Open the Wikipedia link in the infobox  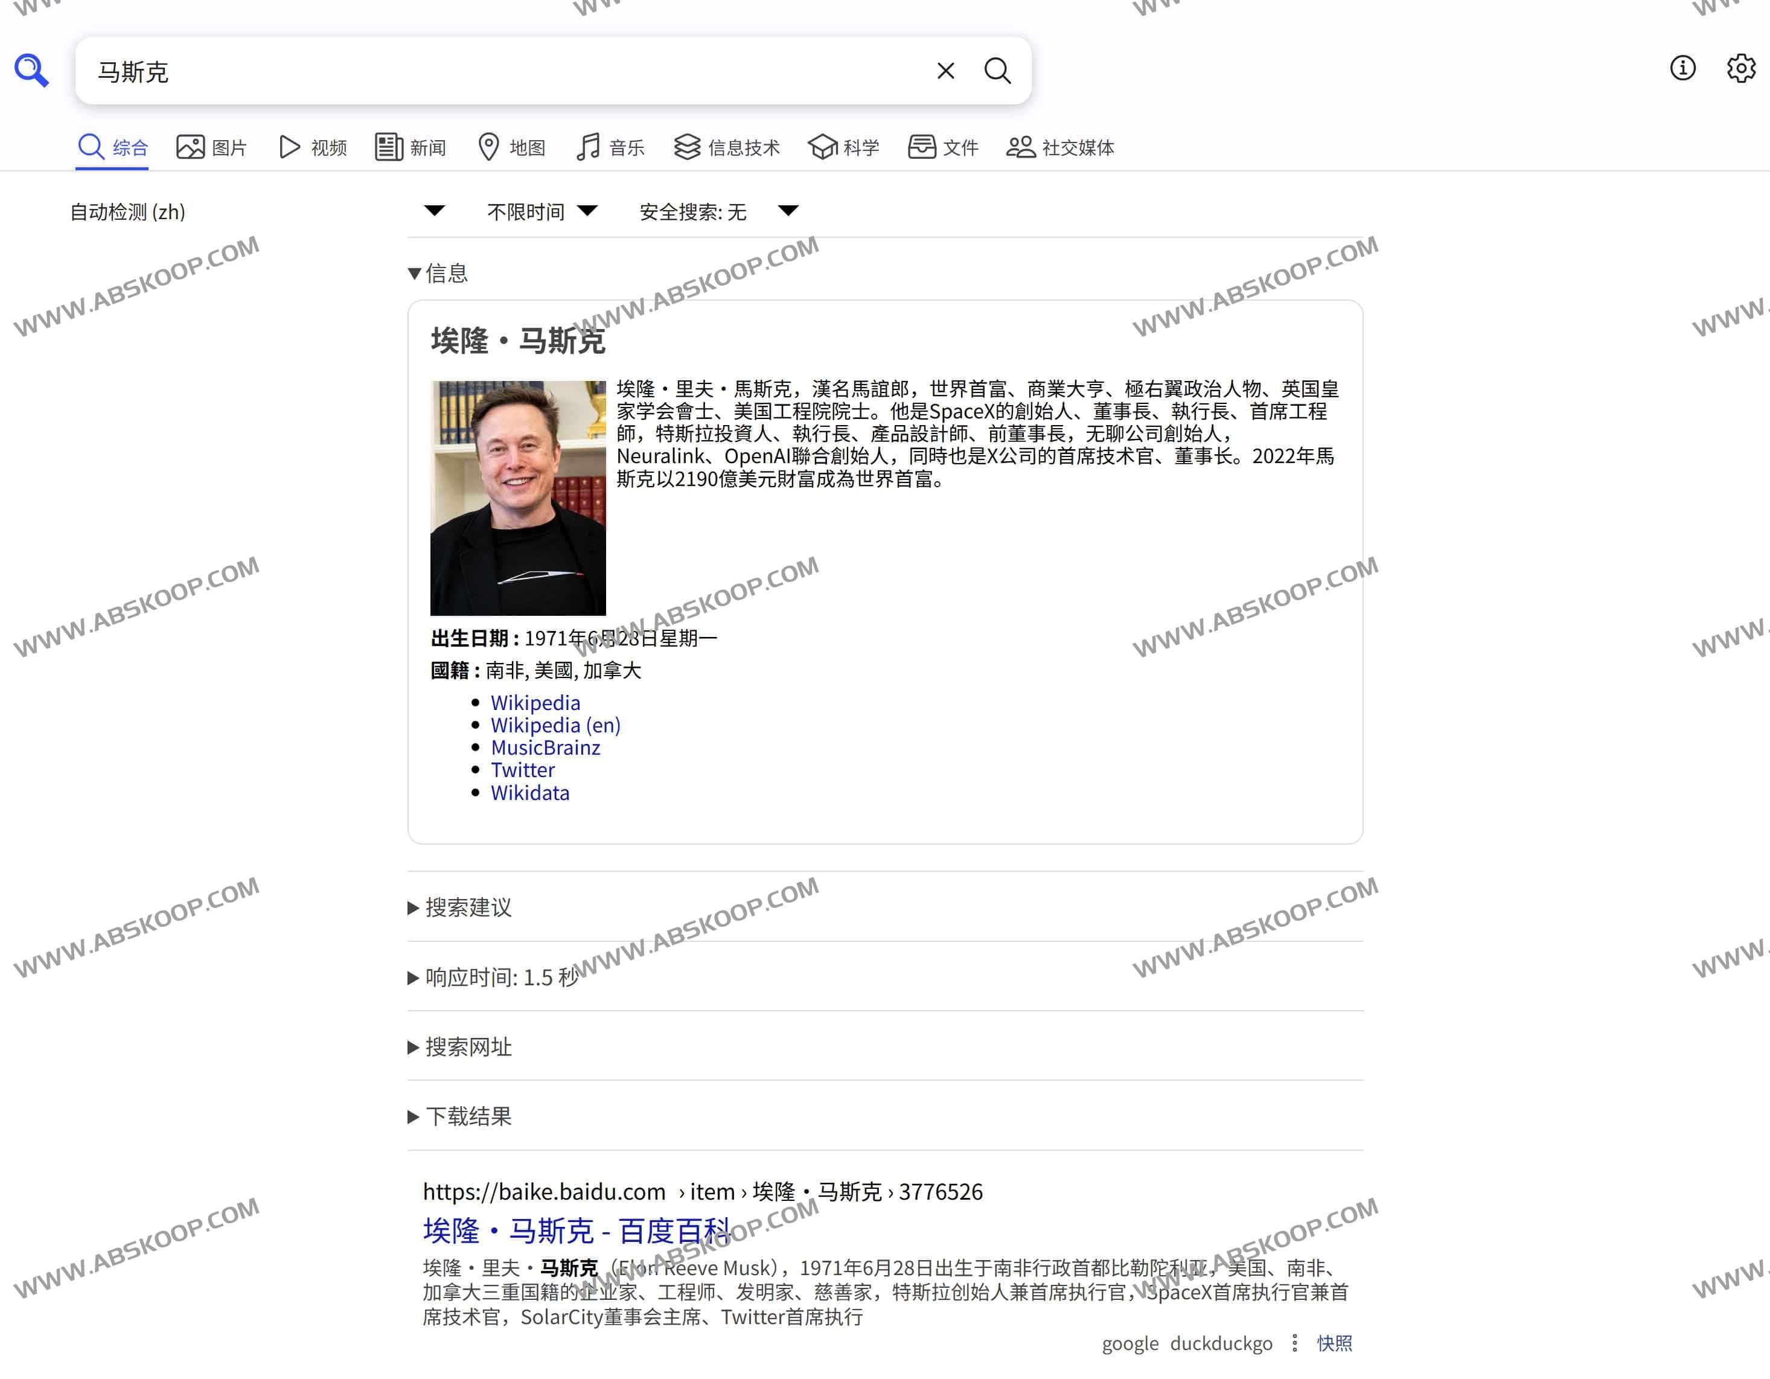tap(535, 702)
